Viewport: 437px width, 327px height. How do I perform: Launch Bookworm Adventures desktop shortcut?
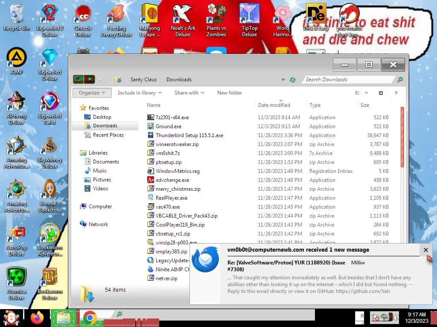click(x=50, y=240)
